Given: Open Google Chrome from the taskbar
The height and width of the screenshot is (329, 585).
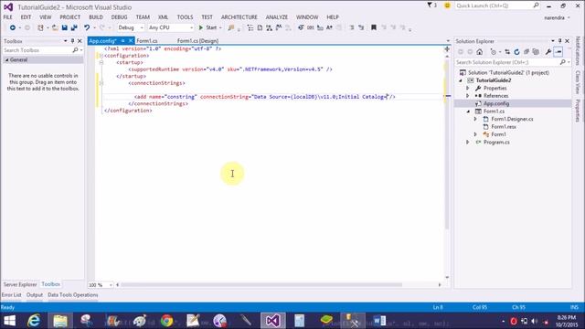Looking at the screenshot, I should click(x=166, y=321).
